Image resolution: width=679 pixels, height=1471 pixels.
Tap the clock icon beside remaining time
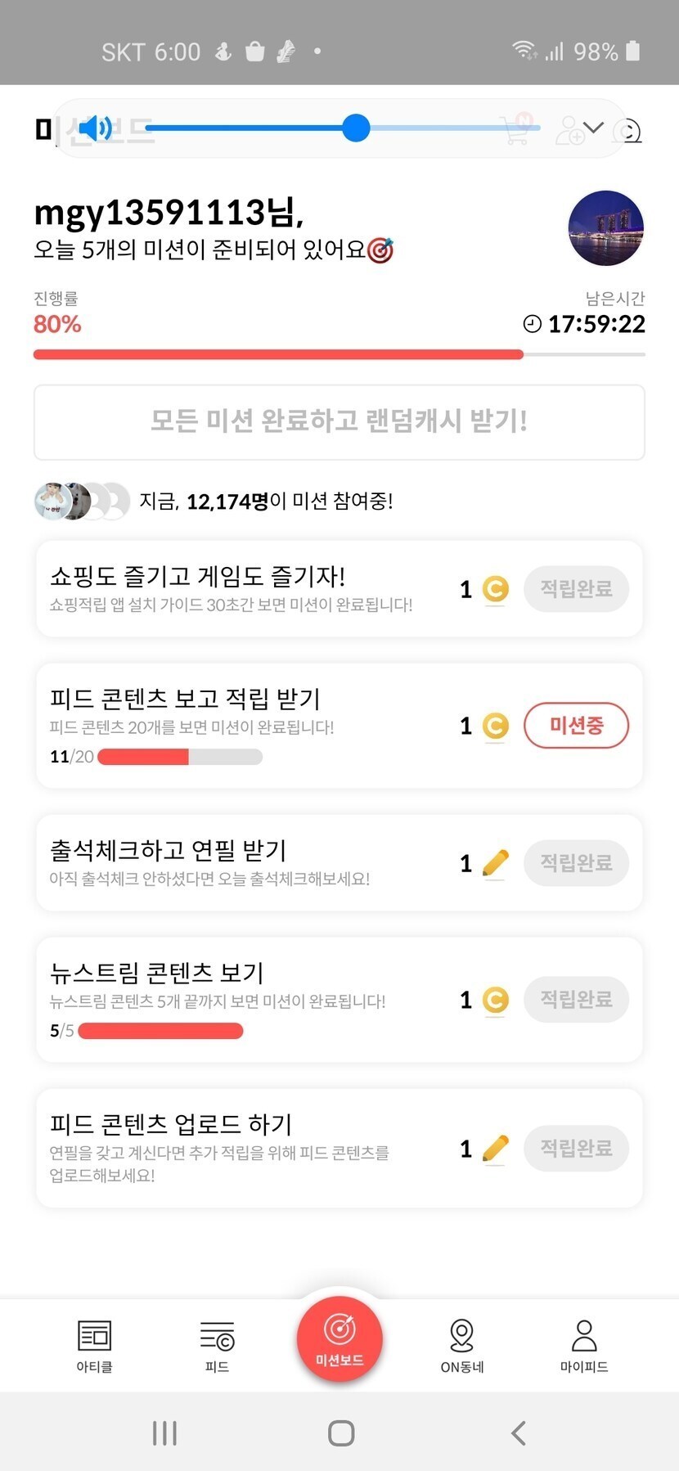coord(532,324)
